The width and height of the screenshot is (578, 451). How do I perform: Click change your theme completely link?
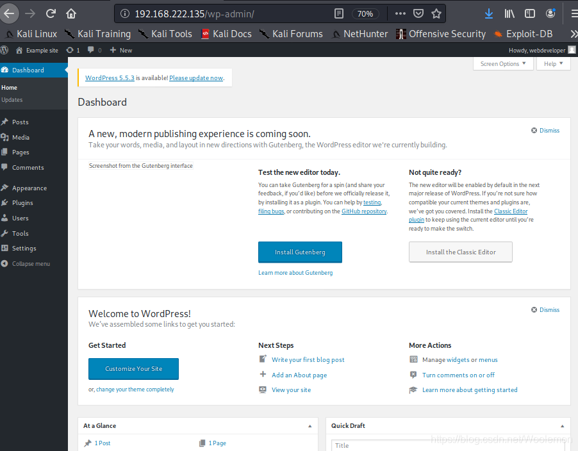click(135, 389)
